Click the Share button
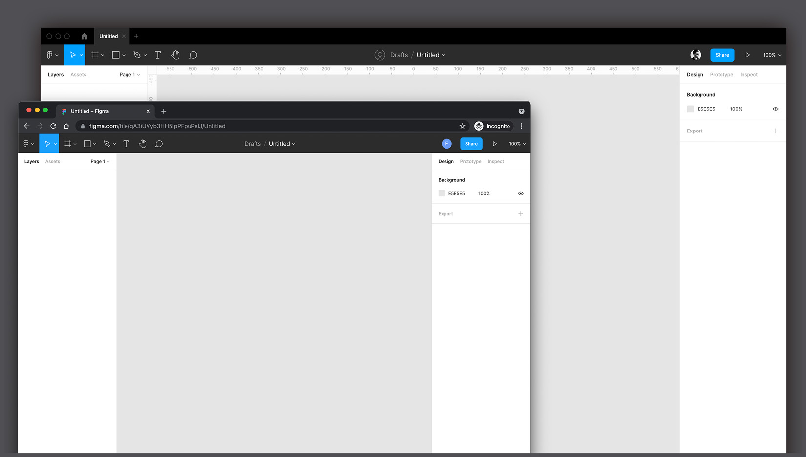806x457 pixels. [471, 143]
